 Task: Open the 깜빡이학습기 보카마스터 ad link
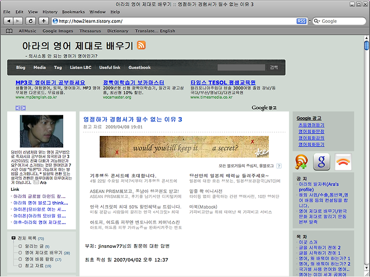[134, 83]
